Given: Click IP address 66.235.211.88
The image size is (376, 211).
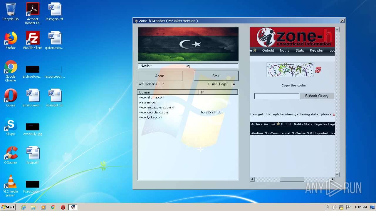Looking at the screenshot, I should (211, 112).
